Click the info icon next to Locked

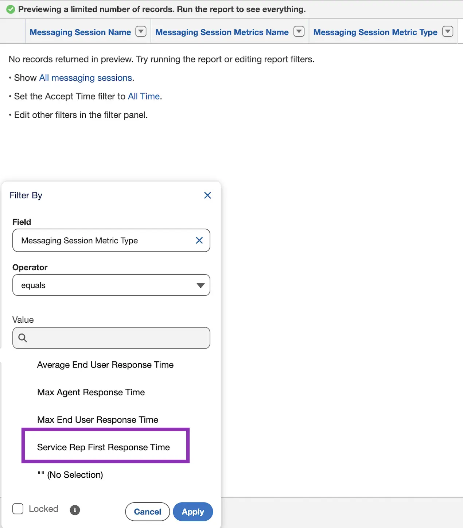click(x=75, y=510)
